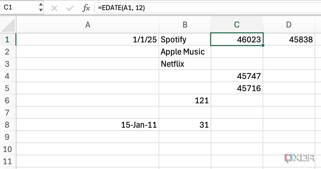
Task: Select column B header
Action: [185, 25]
